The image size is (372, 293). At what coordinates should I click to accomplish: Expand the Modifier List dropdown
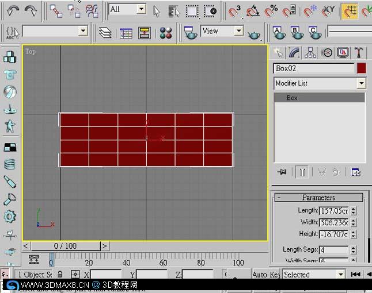pos(361,83)
